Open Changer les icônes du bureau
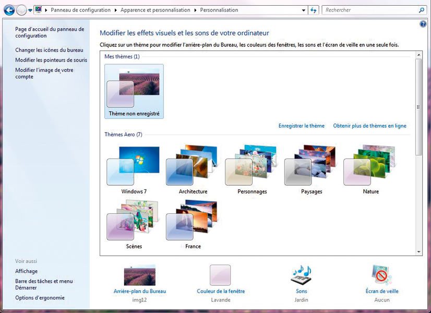431x313 pixels. (x=49, y=50)
